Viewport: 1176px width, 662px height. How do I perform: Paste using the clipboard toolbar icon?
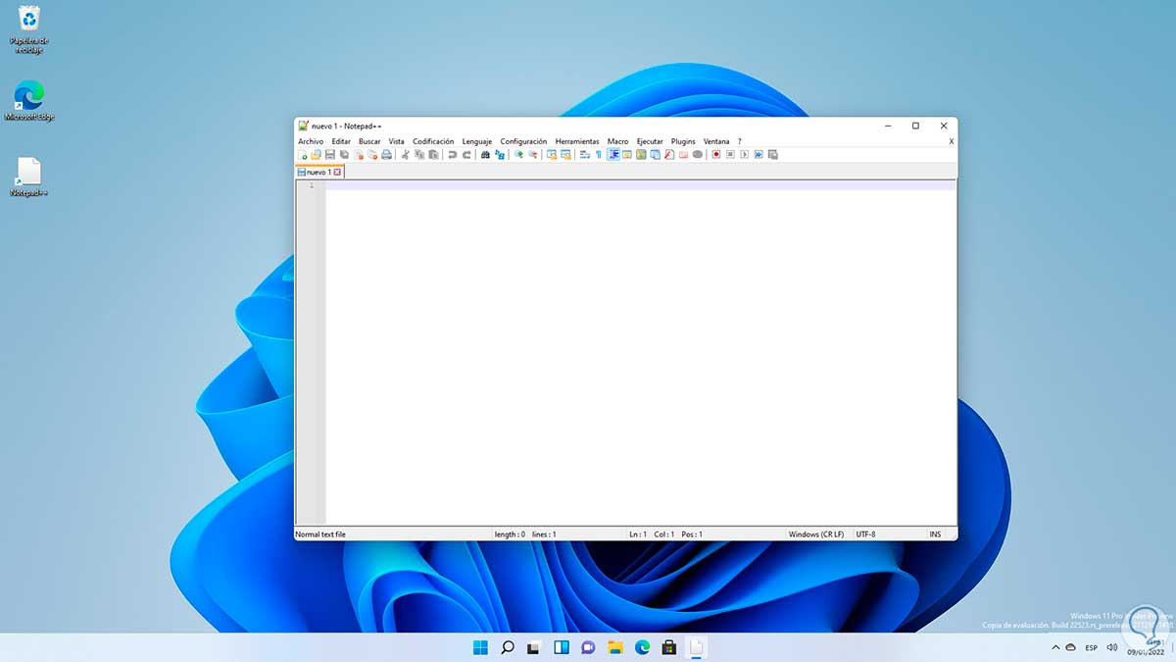coord(433,155)
